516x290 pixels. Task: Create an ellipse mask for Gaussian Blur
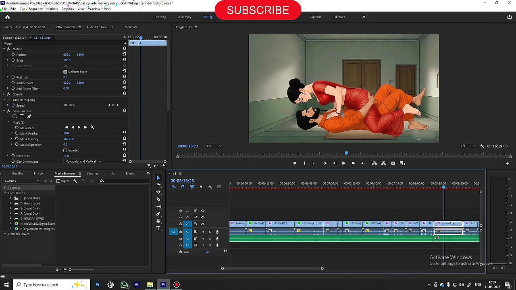point(15,116)
